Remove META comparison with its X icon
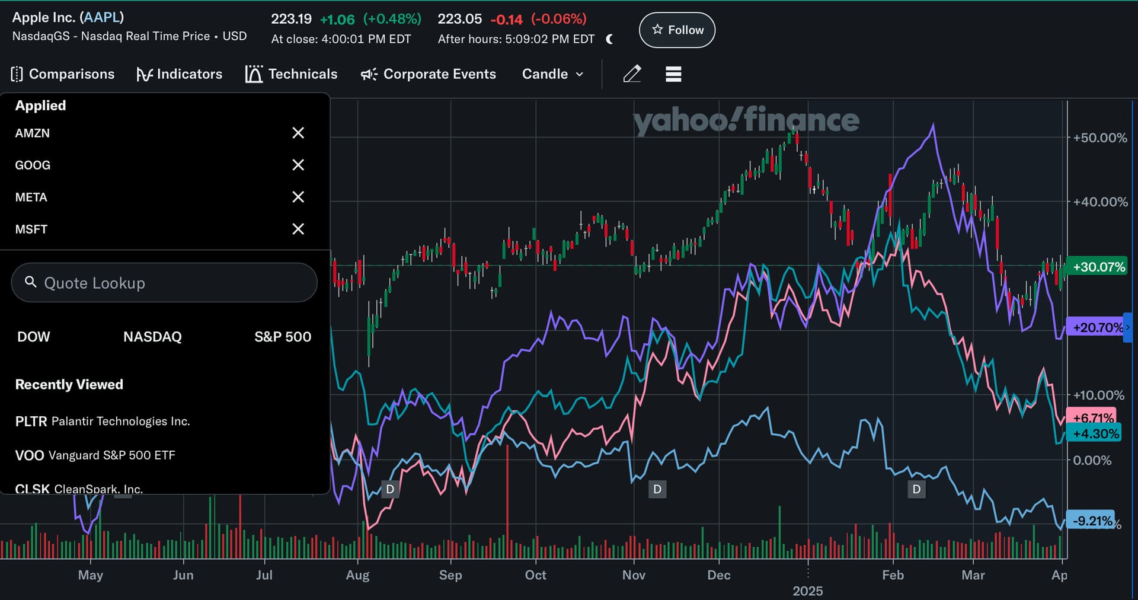 [298, 197]
